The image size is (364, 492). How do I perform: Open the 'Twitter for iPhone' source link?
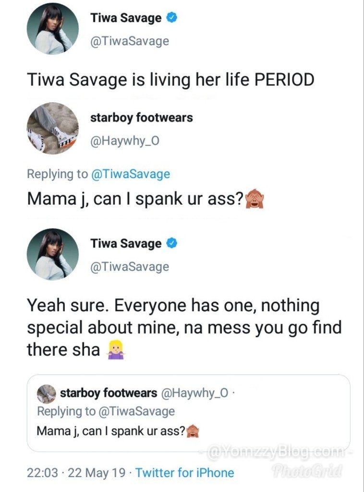pos(185,472)
